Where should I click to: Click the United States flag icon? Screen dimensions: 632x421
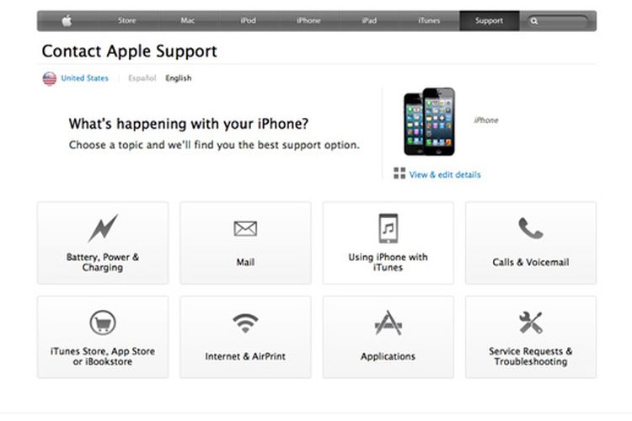pos(50,78)
